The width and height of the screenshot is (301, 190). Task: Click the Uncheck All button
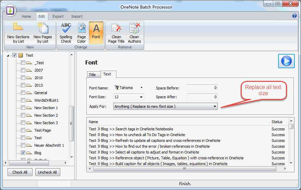pos(47,172)
